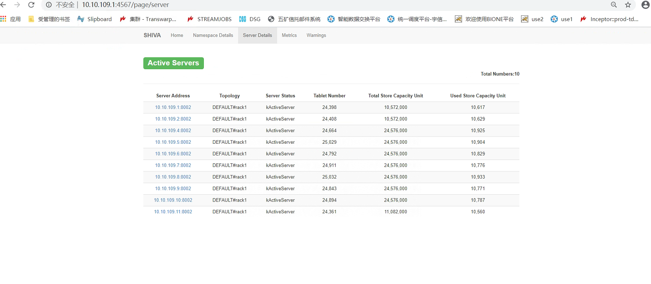Screen dimensions: 651x284
Task: Click the not-secure site info icon
Action: pos(49,5)
